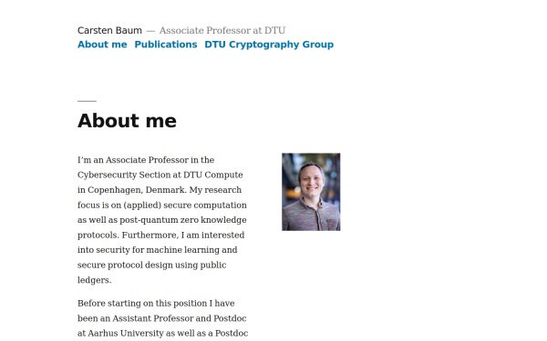Click the word "ledgers." ending the first paragraph
This screenshot has width=547, height=341.
[x=95, y=280]
